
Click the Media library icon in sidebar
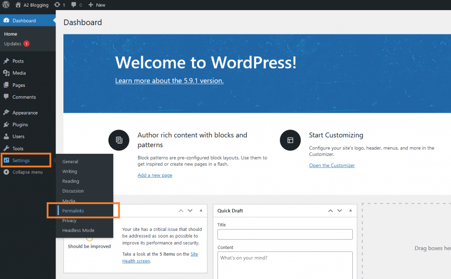click(6, 73)
